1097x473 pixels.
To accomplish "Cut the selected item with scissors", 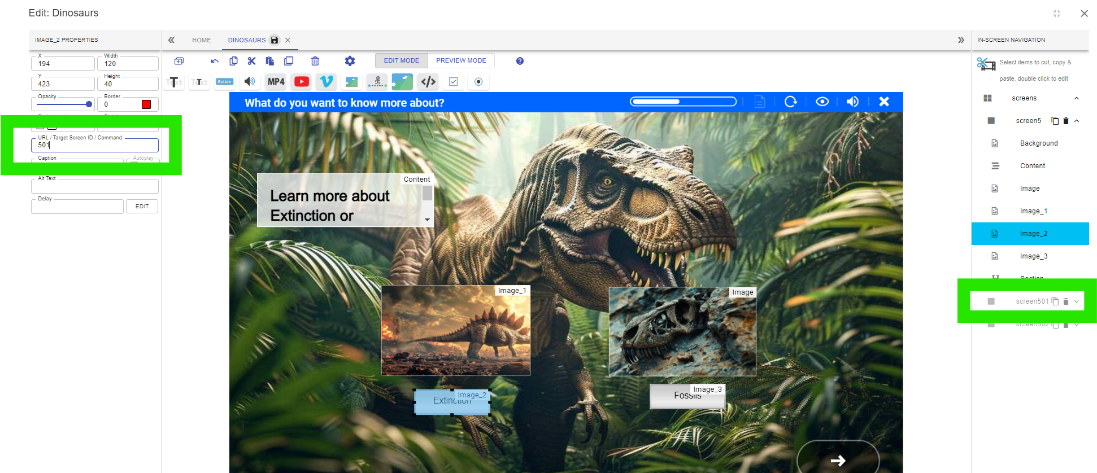I will coord(252,61).
